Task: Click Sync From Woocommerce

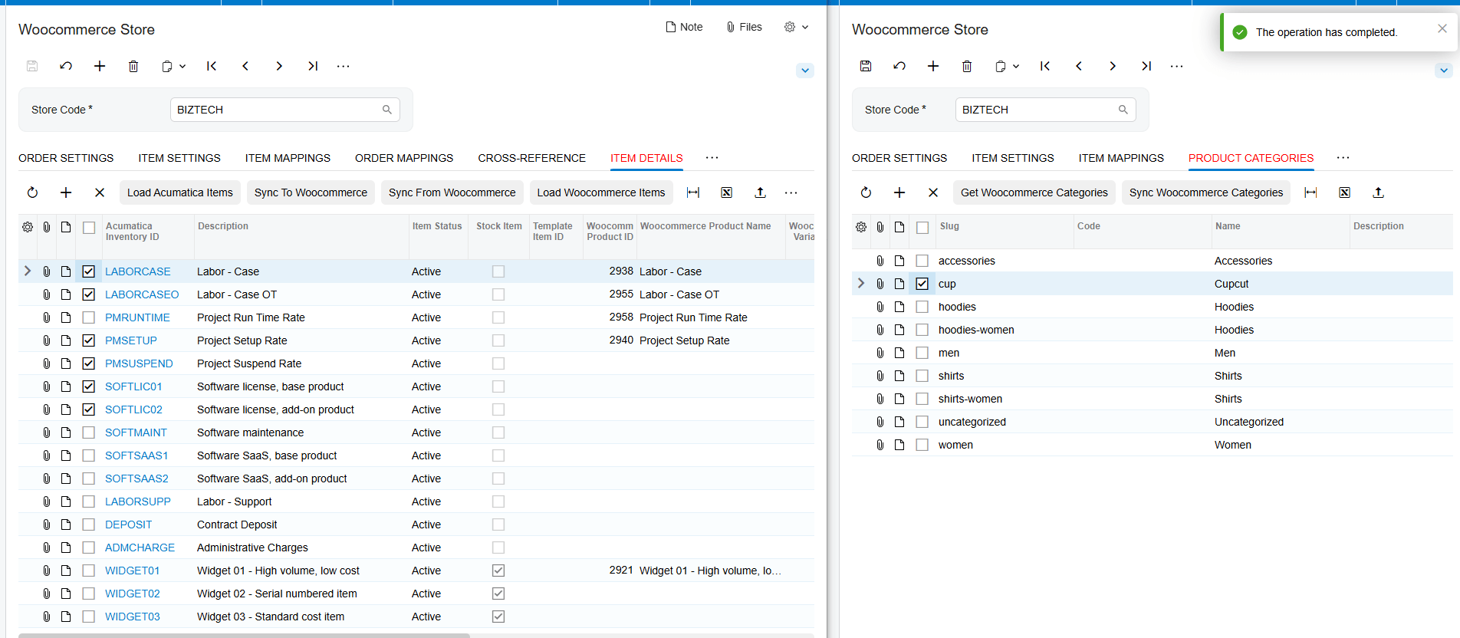Action: pyautogui.click(x=452, y=192)
